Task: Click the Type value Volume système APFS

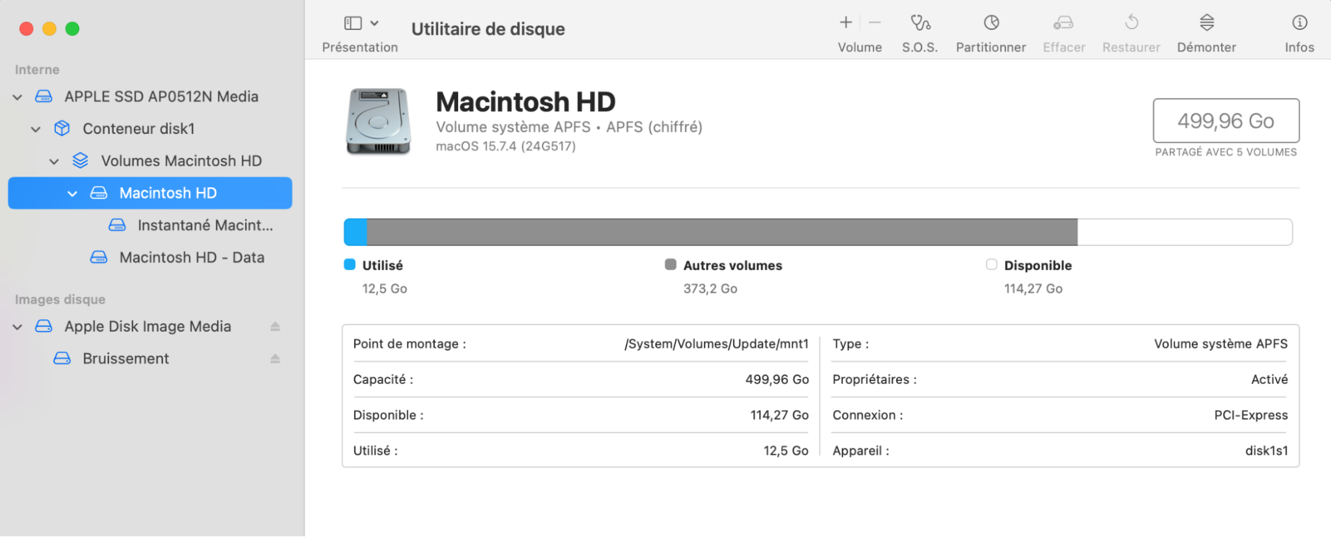Action: pyautogui.click(x=1220, y=344)
